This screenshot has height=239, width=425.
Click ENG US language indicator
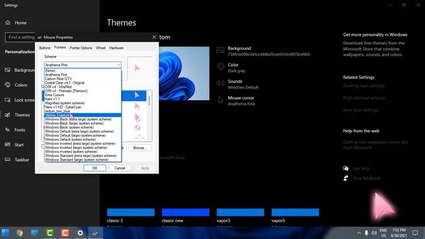[x=383, y=233]
